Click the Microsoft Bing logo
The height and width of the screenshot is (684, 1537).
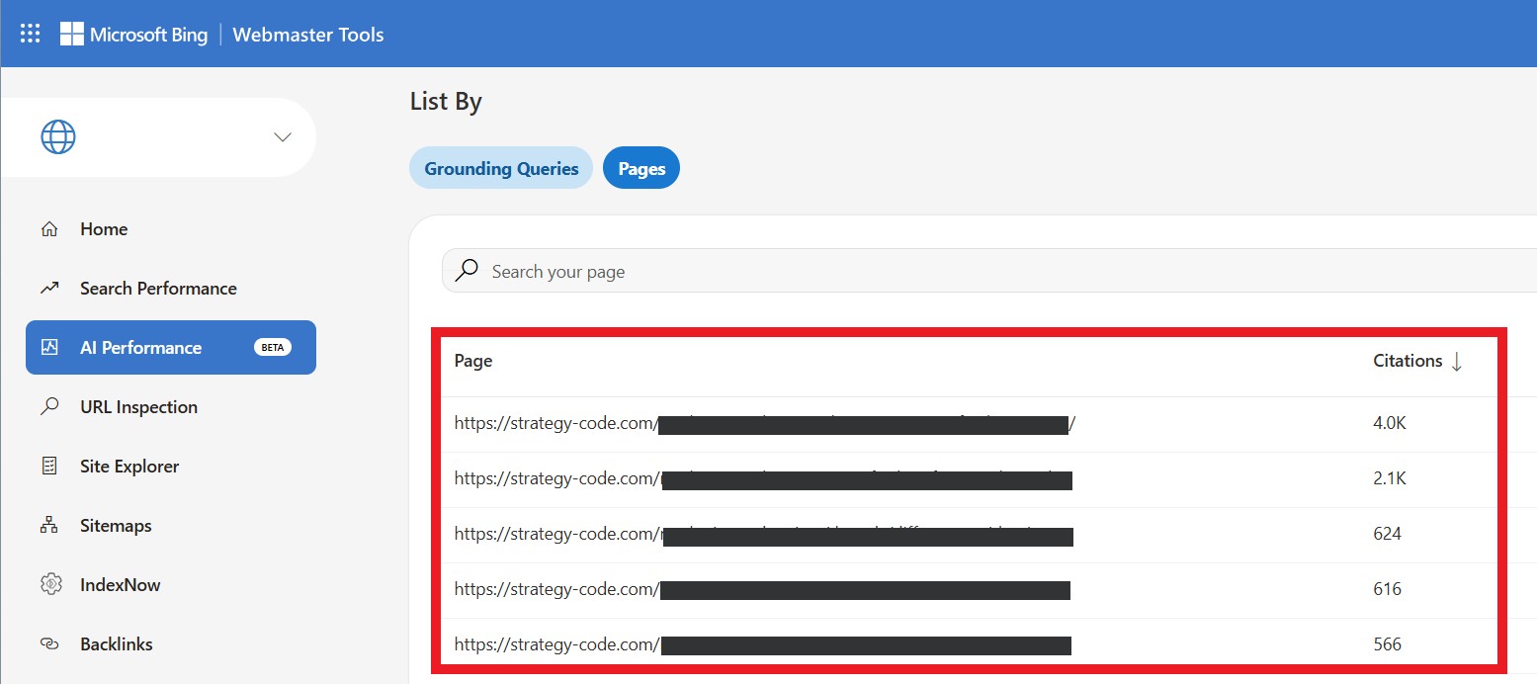coord(133,35)
